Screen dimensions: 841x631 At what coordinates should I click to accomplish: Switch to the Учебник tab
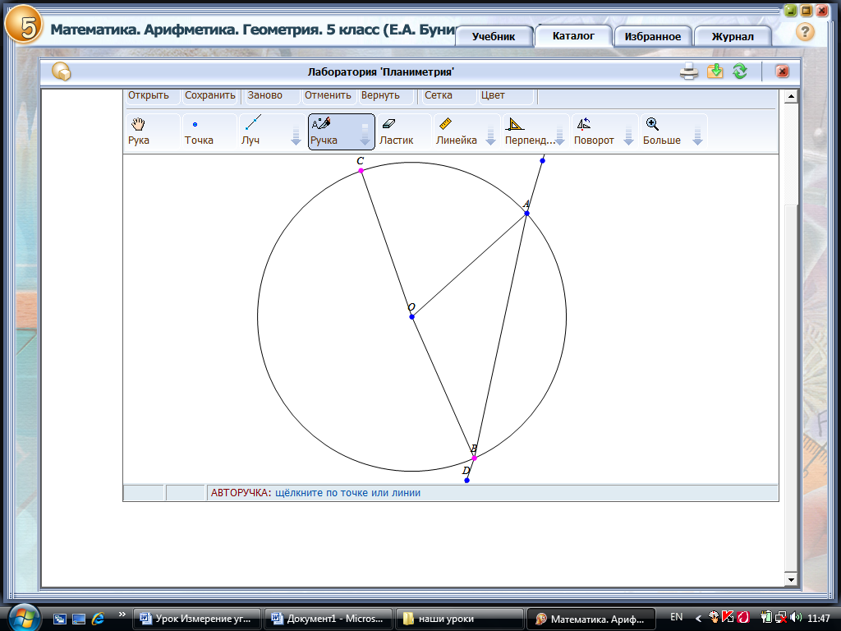pyautogui.click(x=494, y=36)
